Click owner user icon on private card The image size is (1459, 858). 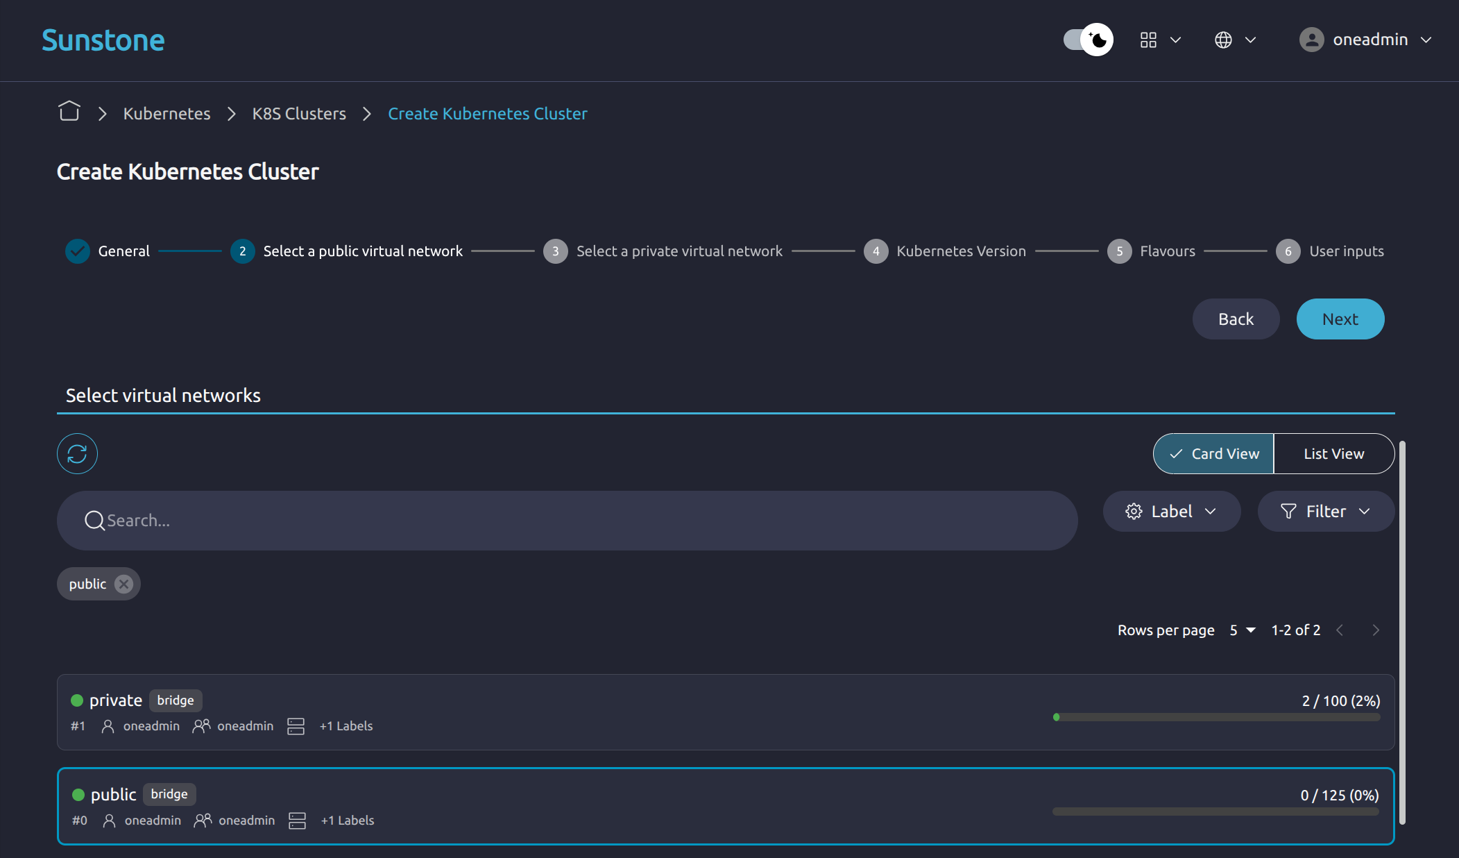[108, 726]
